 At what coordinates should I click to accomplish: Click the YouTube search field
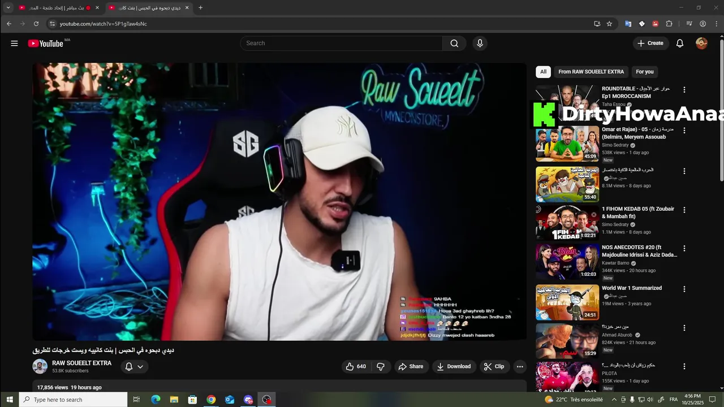pyautogui.click(x=342, y=44)
